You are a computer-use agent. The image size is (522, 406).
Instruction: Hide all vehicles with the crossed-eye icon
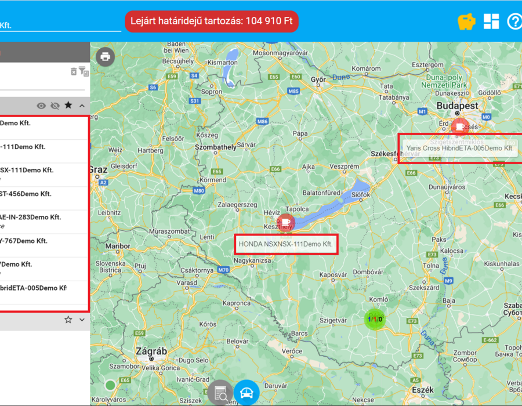pyautogui.click(x=55, y=106)
